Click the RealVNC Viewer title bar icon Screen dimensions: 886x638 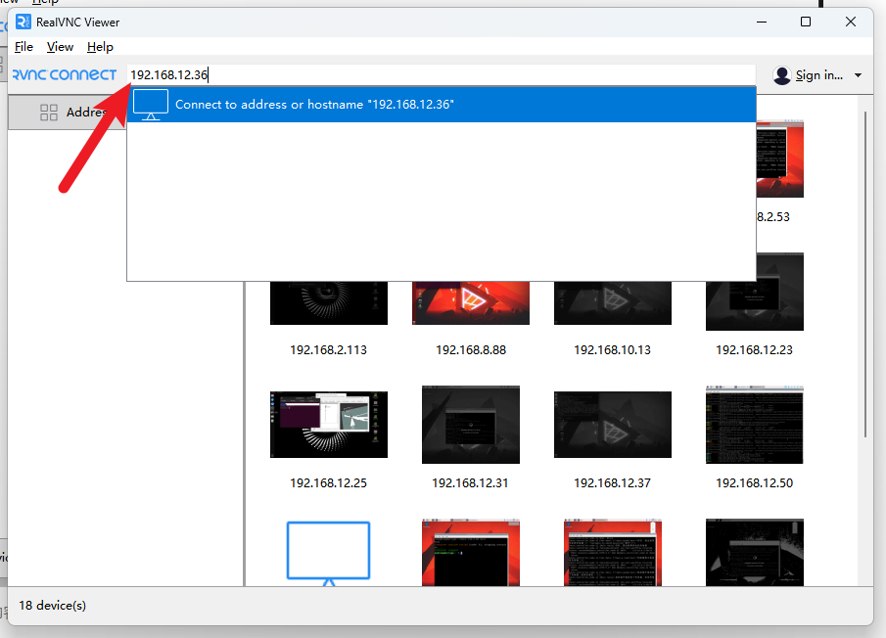(x=24, y=22)
